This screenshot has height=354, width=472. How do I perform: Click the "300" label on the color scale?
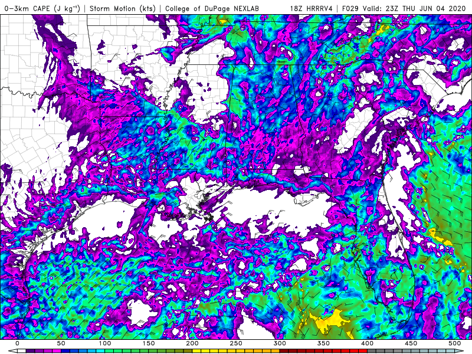coord(280,343)
